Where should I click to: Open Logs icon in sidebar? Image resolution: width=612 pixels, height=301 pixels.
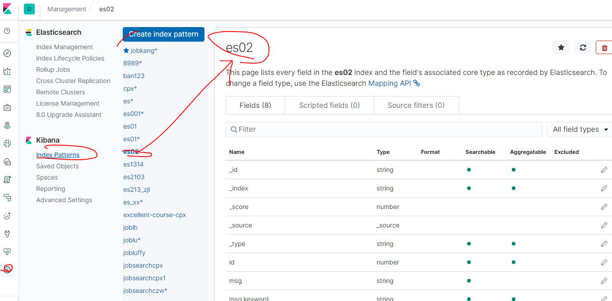(7, 180)
